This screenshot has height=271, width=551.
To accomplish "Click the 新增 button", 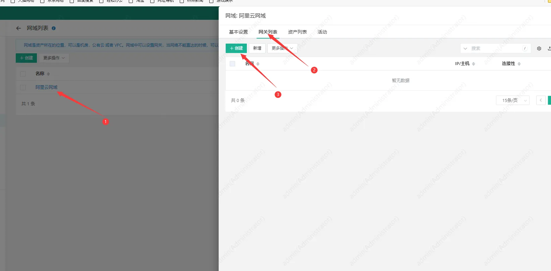I will (x=257, y=48).
